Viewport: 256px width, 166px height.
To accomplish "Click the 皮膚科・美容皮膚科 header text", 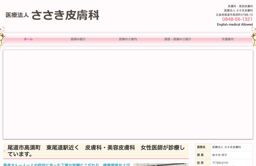I will click(x=240, y=6).
